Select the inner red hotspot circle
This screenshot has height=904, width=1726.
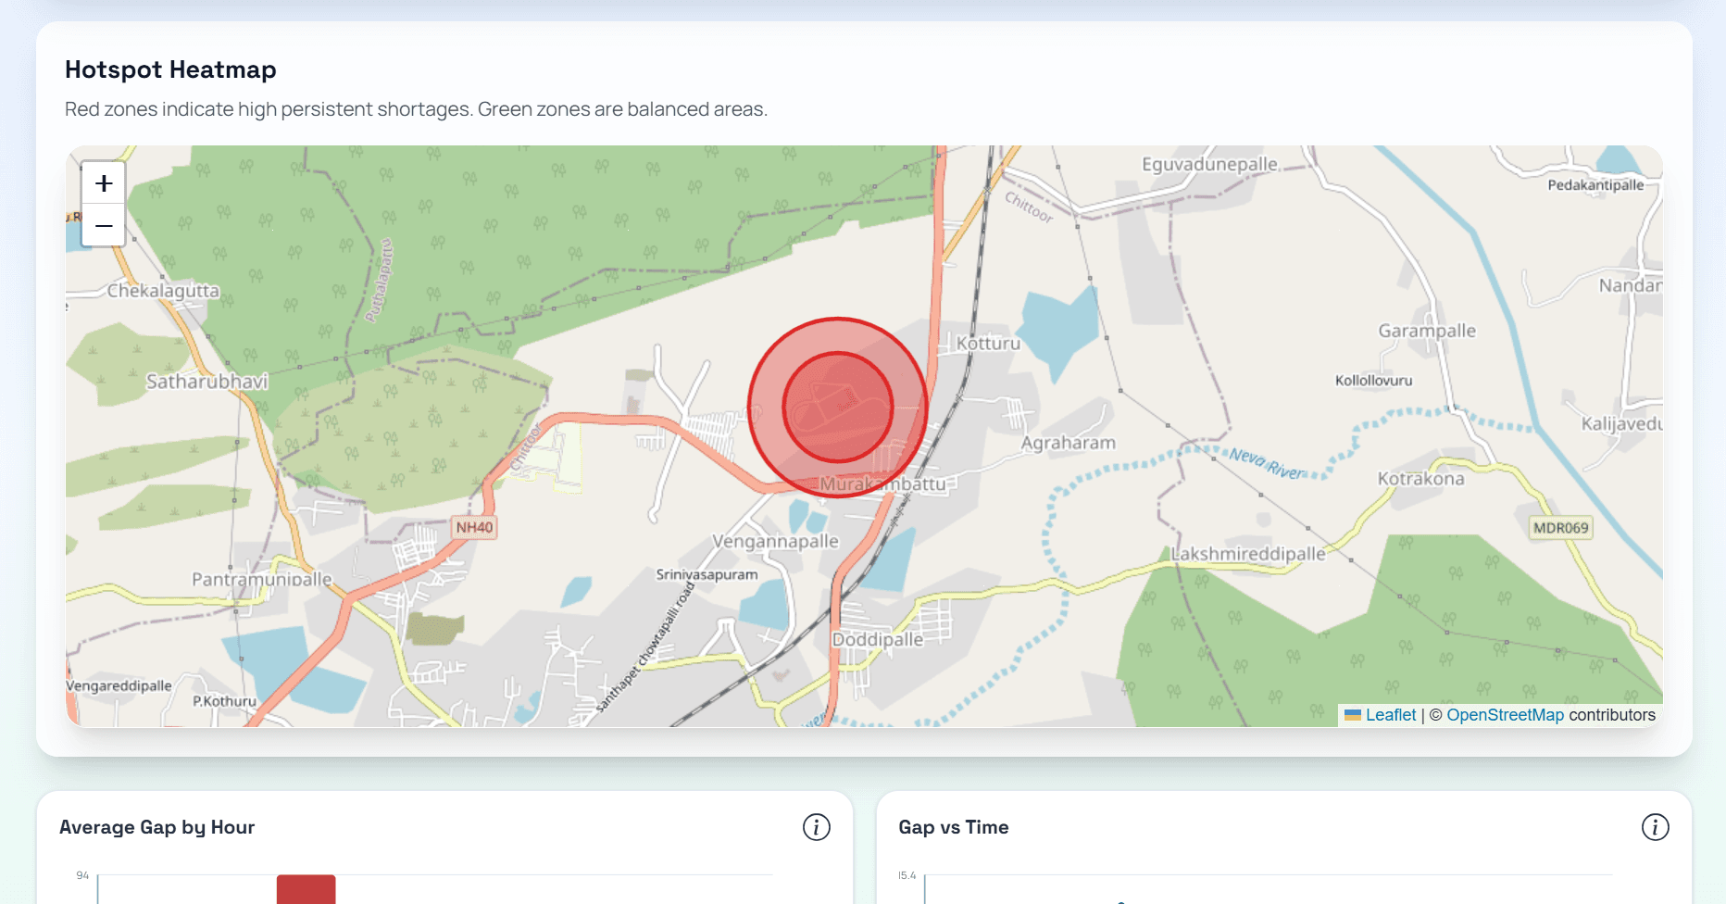point(837,408)
